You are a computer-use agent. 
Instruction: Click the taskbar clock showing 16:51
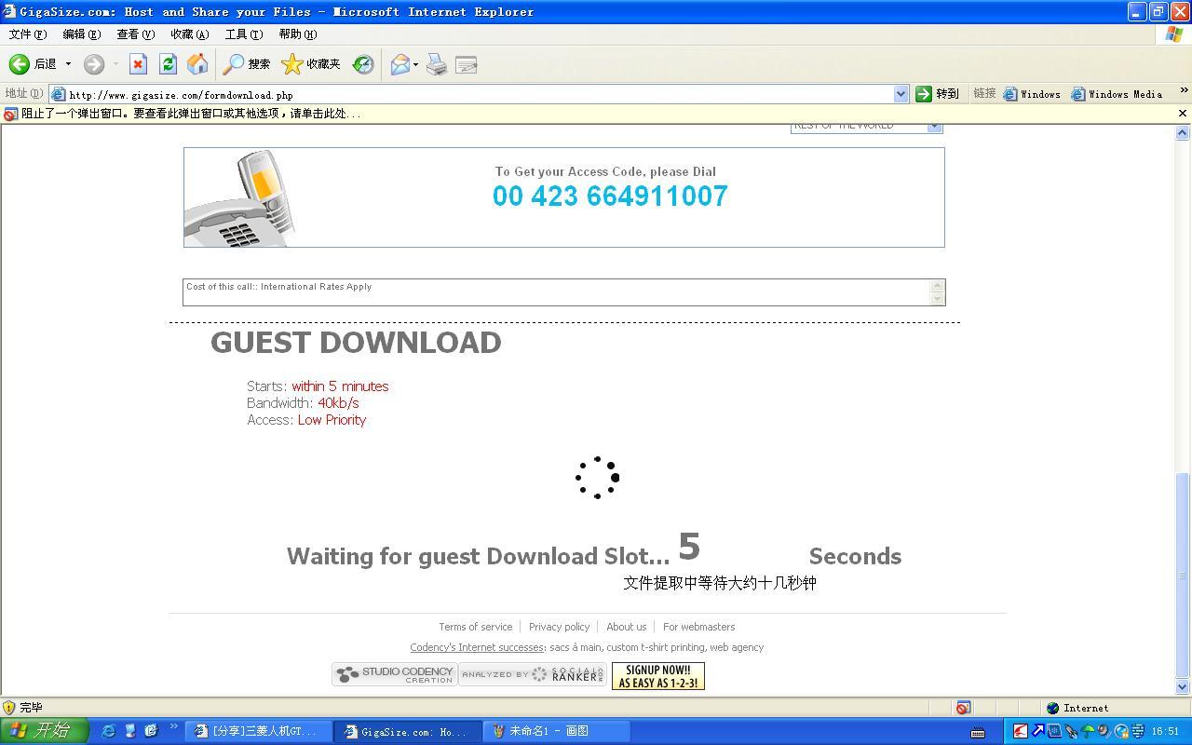(1165, 732)
